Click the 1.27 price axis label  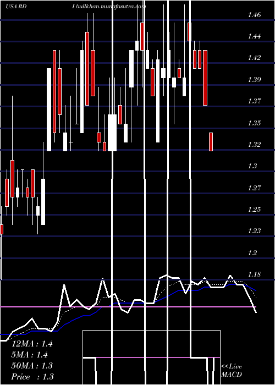tap(254, 188)
